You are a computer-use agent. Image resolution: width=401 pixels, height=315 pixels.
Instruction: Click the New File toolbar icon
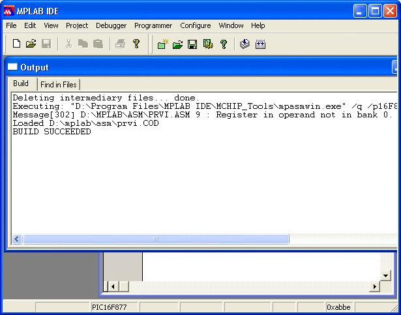16,44
